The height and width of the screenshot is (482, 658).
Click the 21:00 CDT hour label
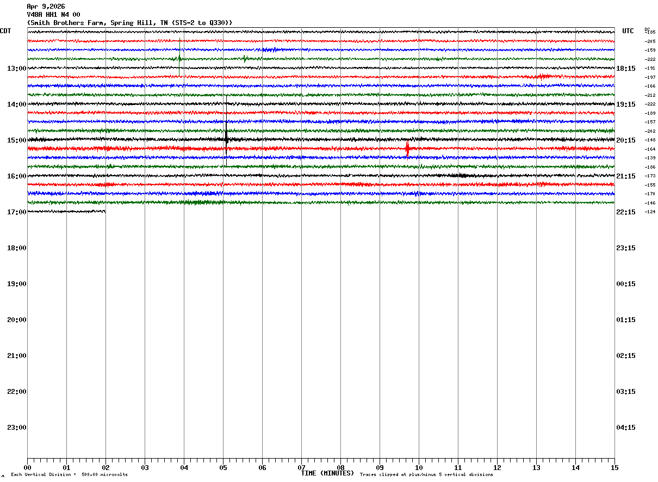(x=17, y=356)
